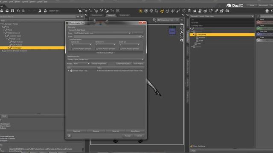Expand the Chest Upper node arrow

click(9, 48)
